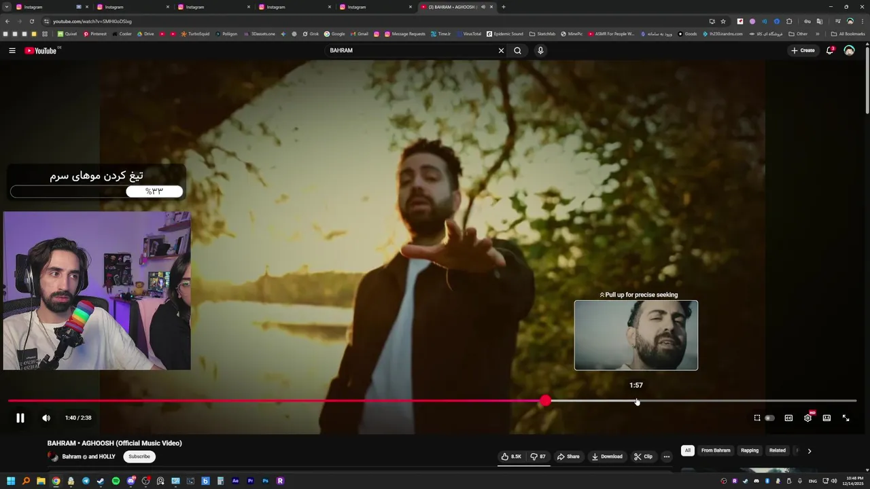This screenshot has width=870, height=489.
Task: Open the Bahram and HOLLY channel link
Action: tap(89, 457)
